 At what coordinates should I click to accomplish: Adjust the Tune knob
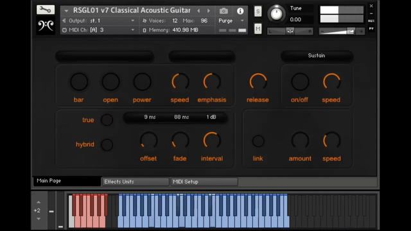click(x=276, y=13)
